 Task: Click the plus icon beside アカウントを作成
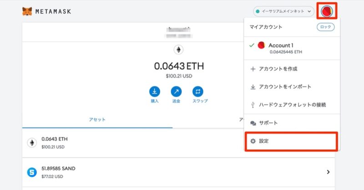253,69
